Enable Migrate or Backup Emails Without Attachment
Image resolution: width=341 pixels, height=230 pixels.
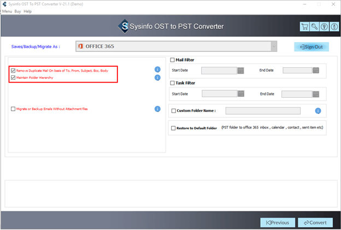click(x=13, y=109)
